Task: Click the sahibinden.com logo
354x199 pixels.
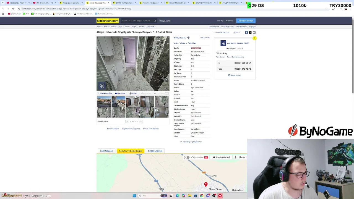Action: coord(108,21)
